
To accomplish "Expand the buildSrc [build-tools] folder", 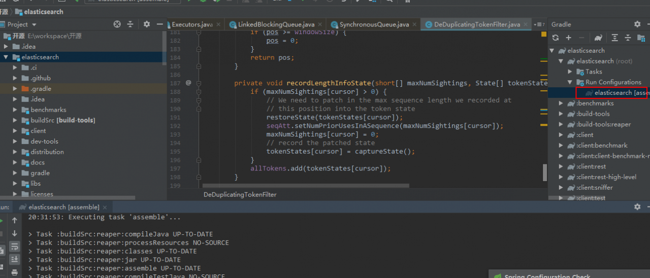I will coord(15,120).
